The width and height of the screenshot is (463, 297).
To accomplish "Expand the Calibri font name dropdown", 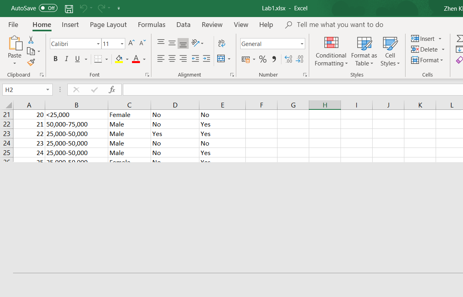I will coord(98,44).
